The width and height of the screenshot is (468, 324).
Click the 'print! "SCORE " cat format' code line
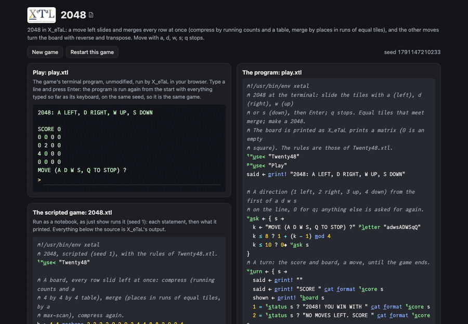click(318, 289)
